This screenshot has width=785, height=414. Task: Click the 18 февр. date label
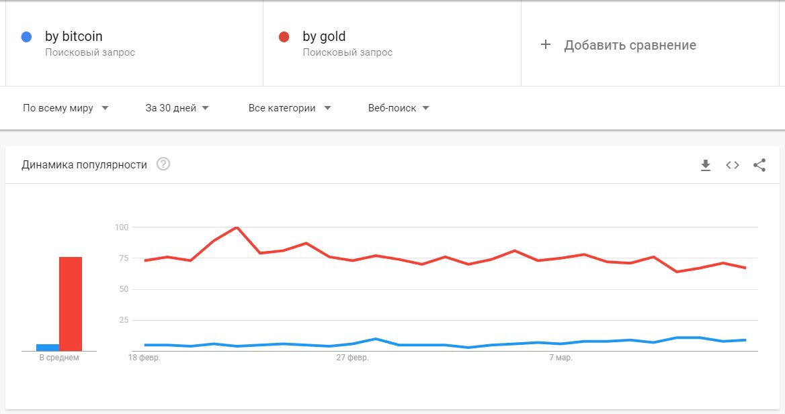(x=144, y=358)
